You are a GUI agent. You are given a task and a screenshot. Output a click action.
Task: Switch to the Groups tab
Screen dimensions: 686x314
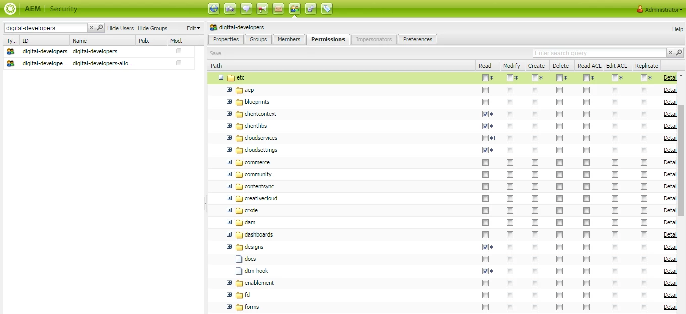click(x=258, y=39)
